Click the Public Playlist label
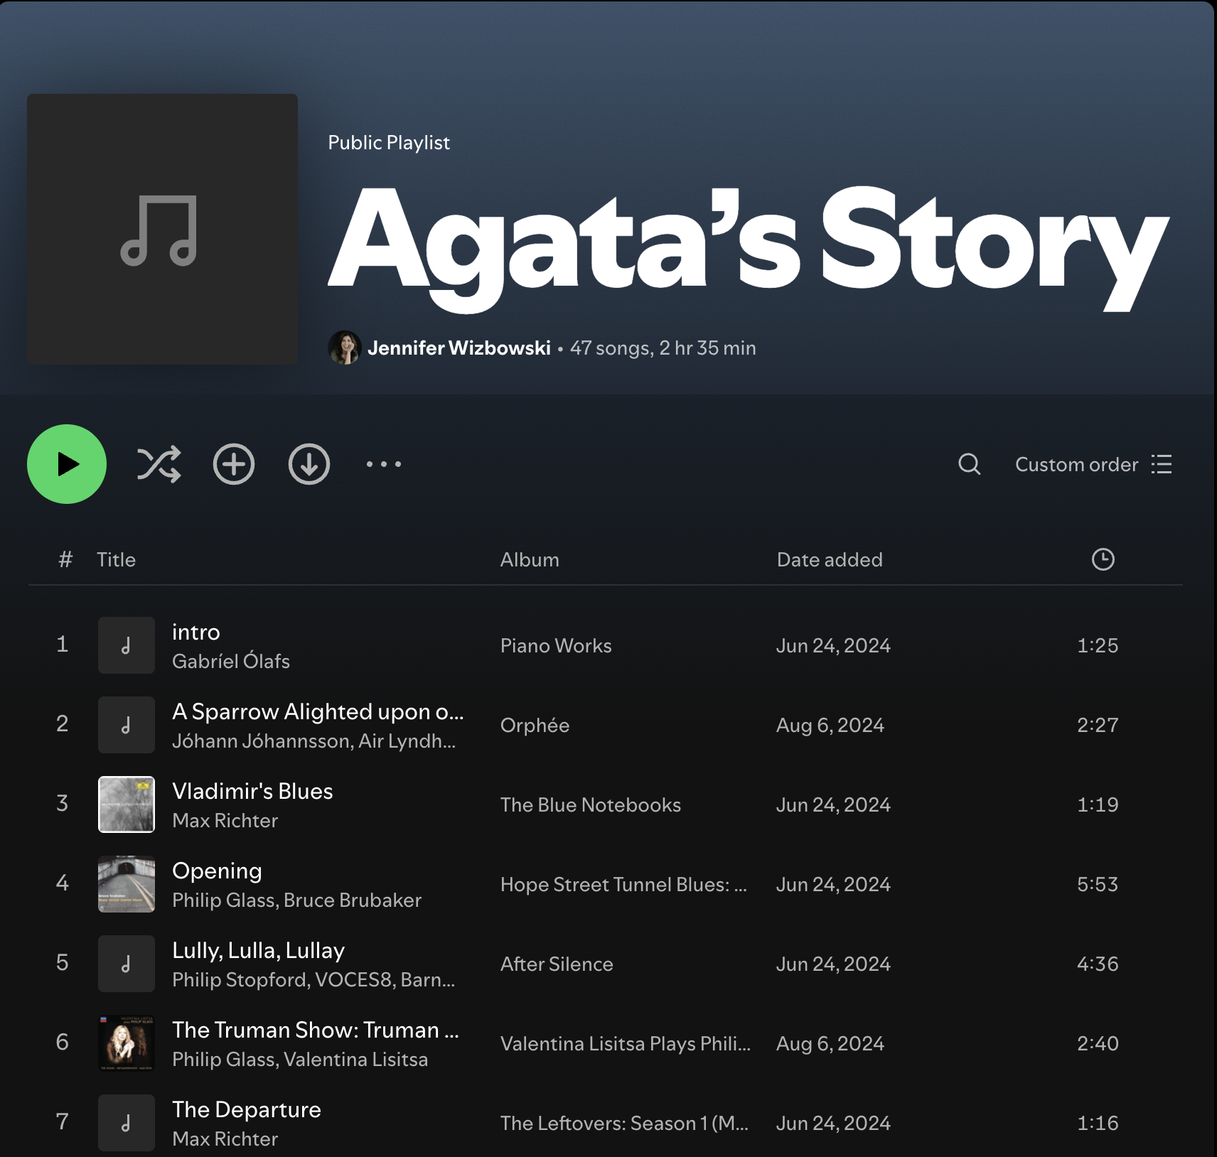The width and height of the screenshot is (1217, 1157). (x=389, y=143)
